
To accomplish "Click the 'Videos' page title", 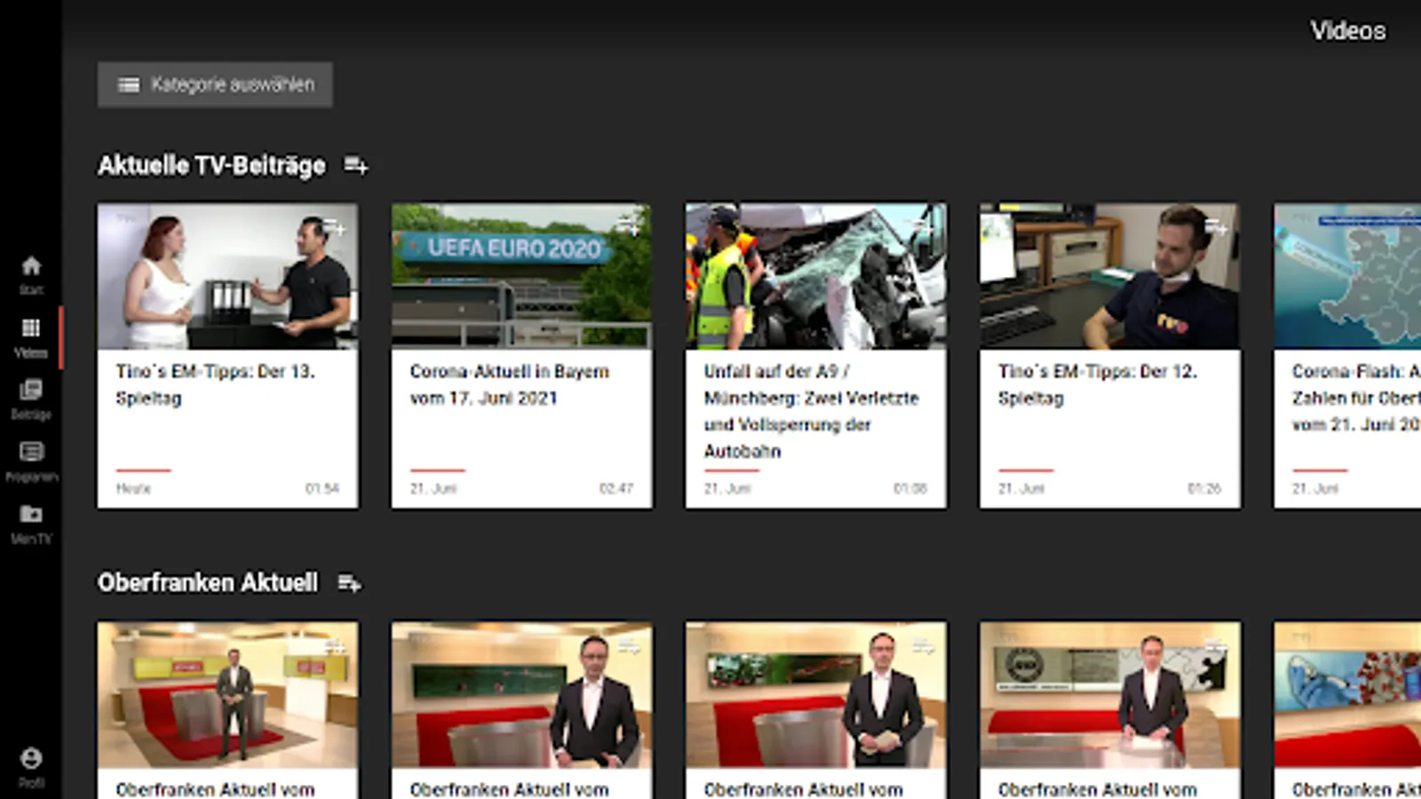I will pos(1348,31).
